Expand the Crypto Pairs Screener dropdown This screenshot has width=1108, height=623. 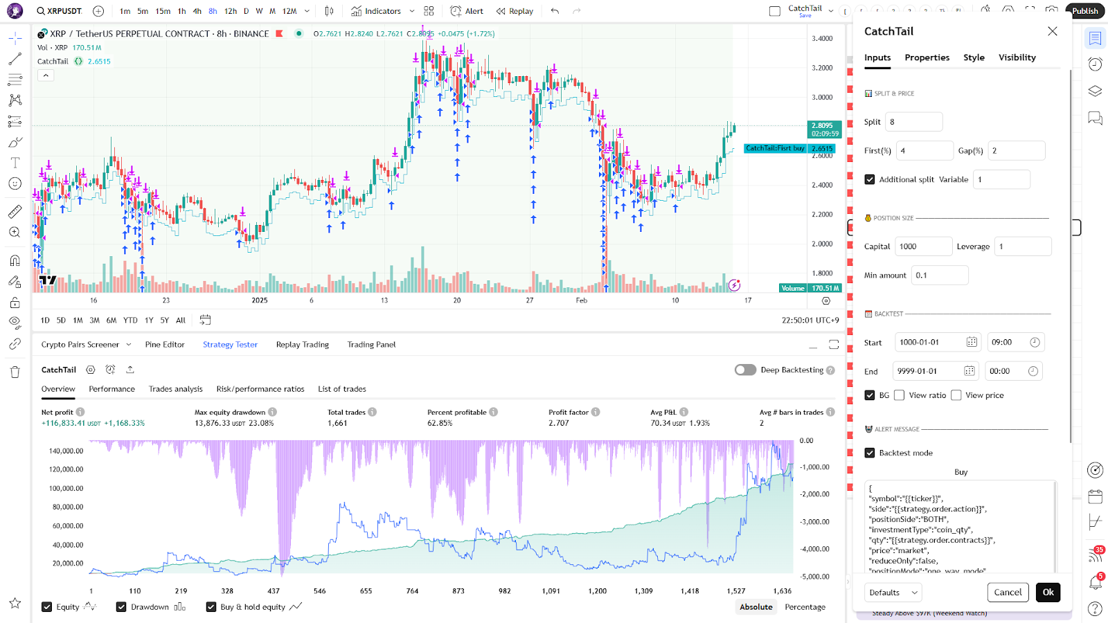tap(125, 345)
